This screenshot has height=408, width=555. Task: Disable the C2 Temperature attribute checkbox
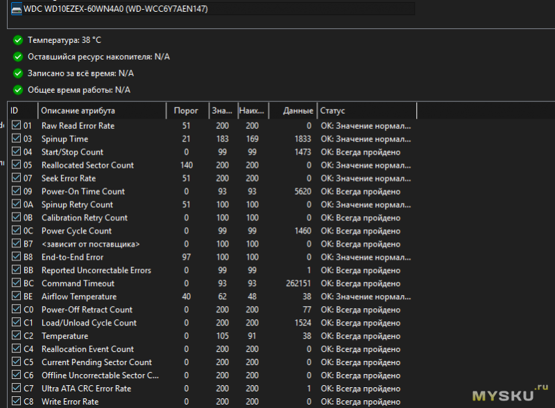[17, 336]
